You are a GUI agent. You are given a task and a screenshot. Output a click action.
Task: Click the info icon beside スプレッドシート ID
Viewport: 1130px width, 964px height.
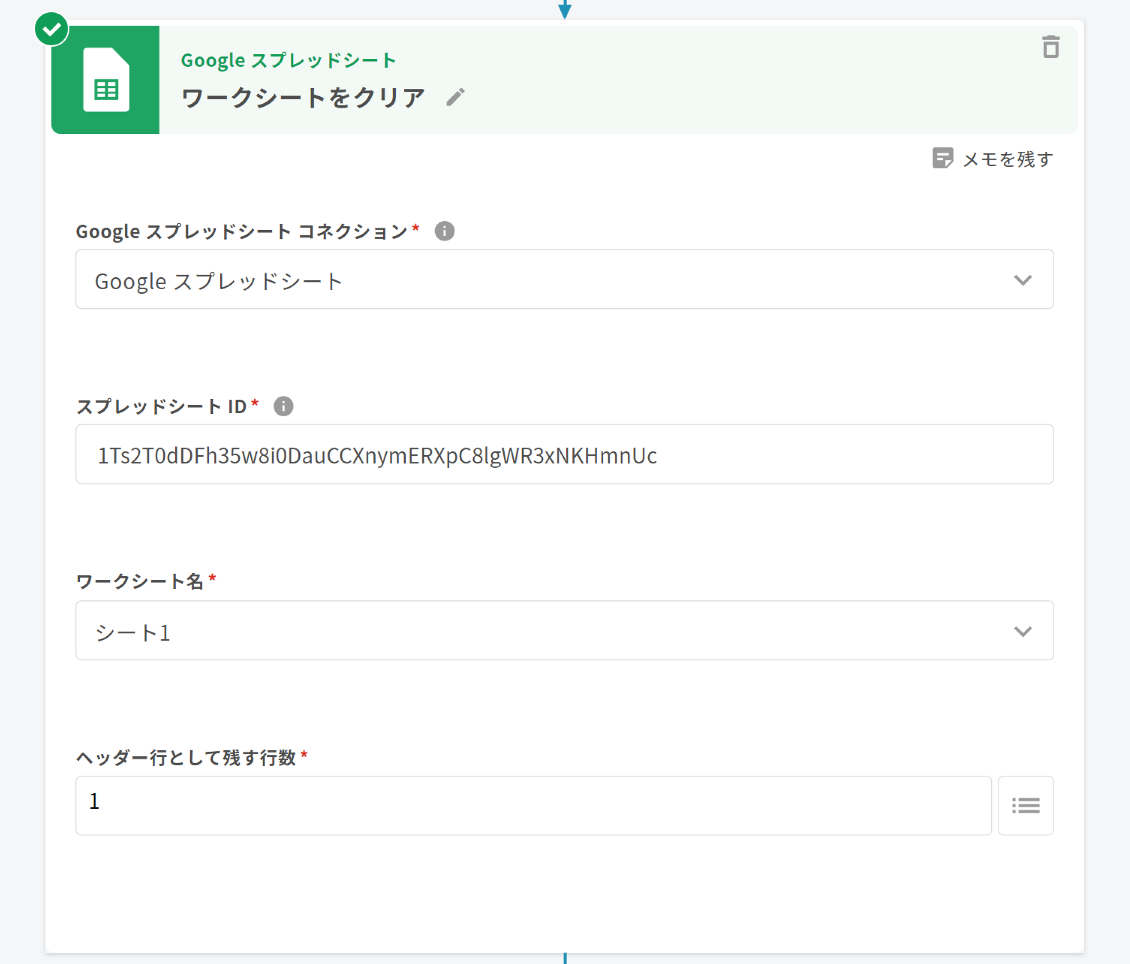pyautogui.click(x=283, y=406)
